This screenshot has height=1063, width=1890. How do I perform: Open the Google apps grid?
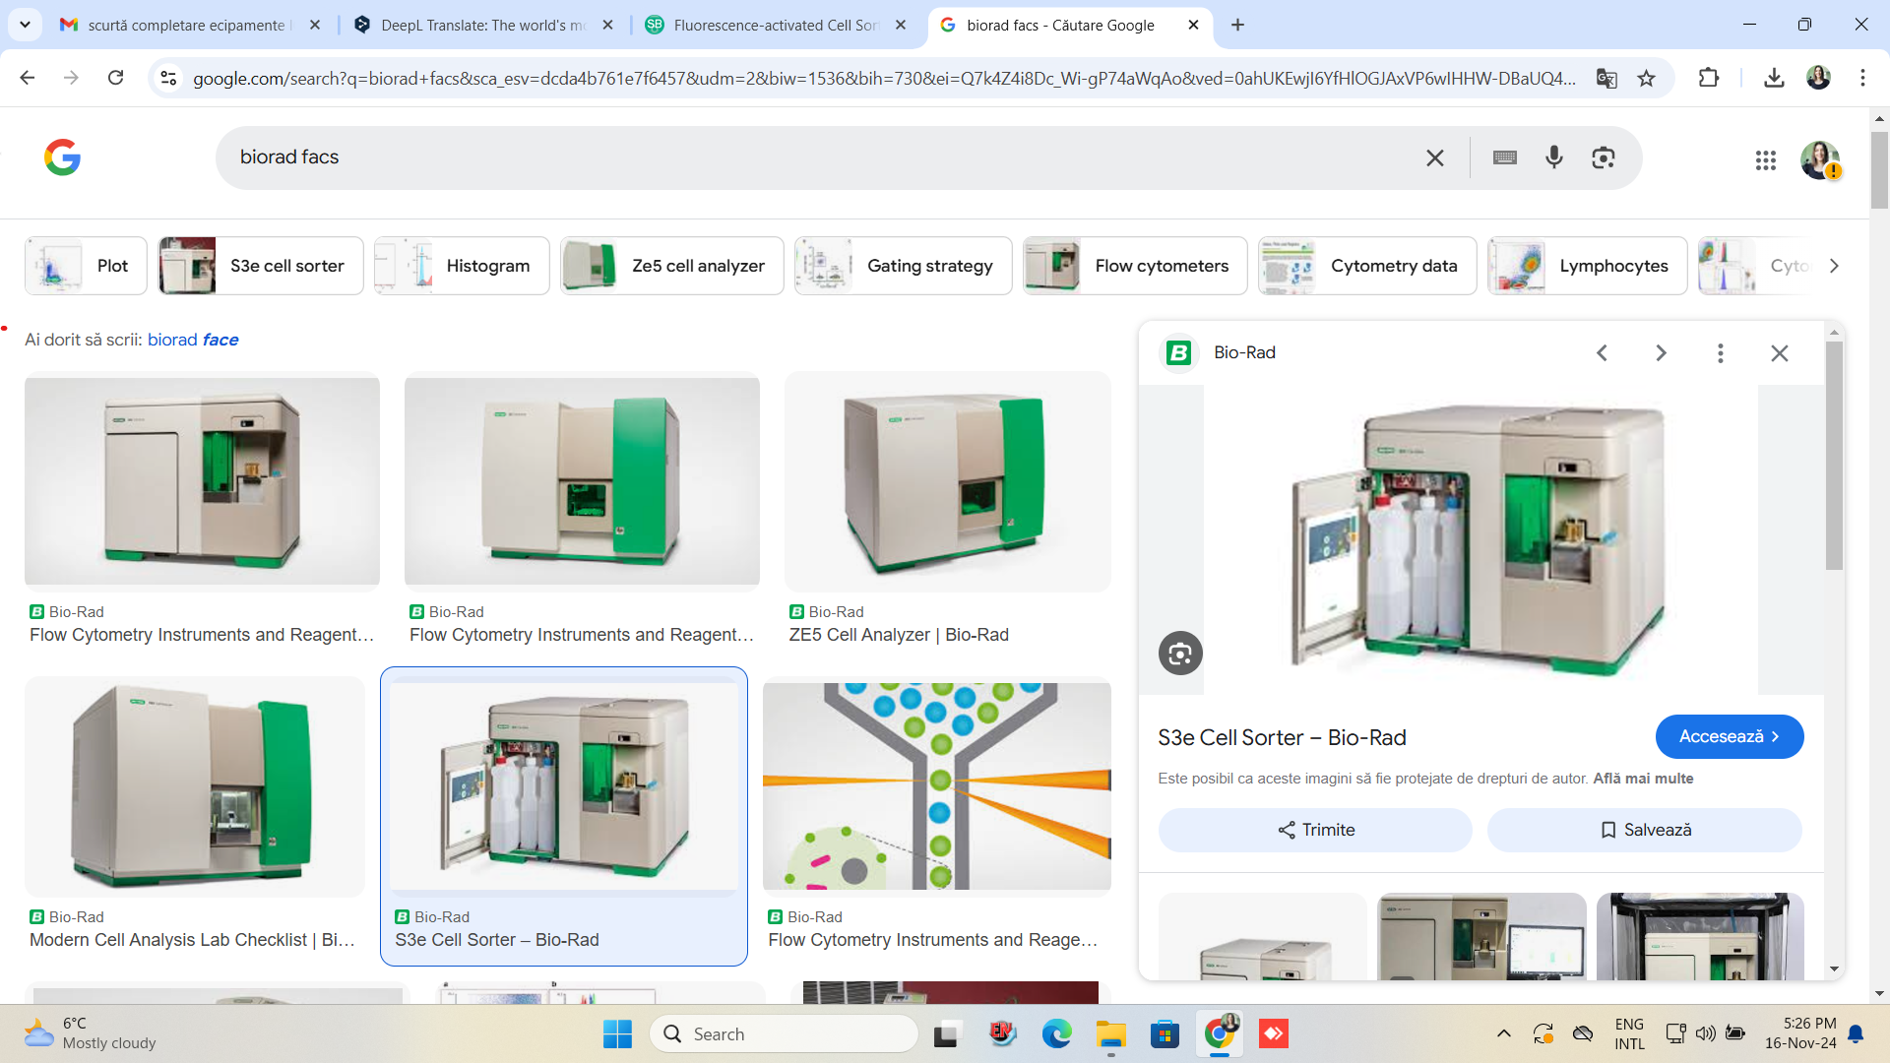1766,159
